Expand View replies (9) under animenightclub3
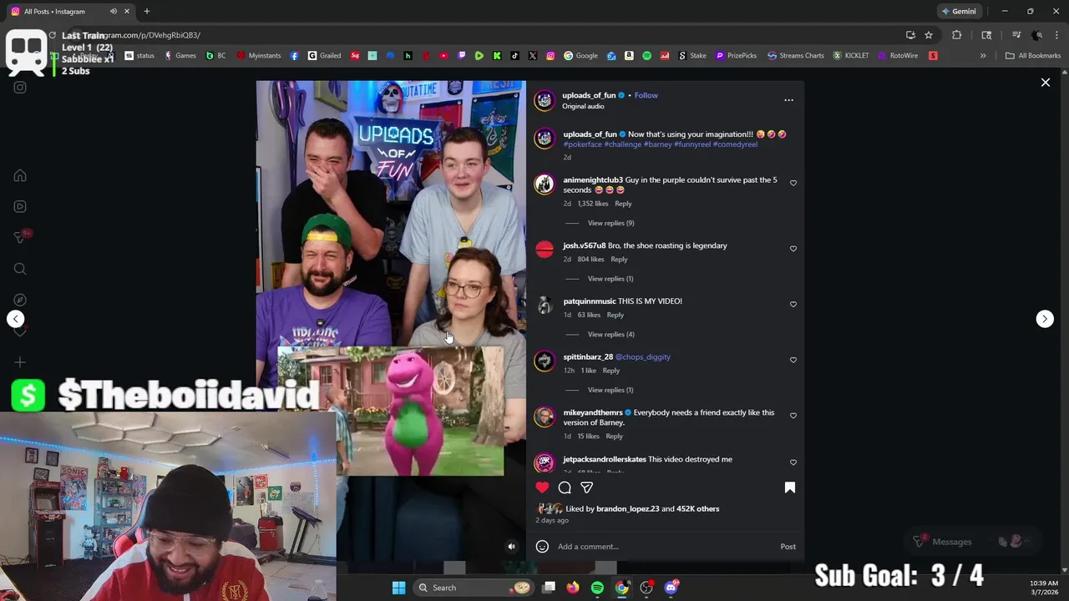This screenshot has width=1069, height=601. pyautogui.click(x=610, y=223)
